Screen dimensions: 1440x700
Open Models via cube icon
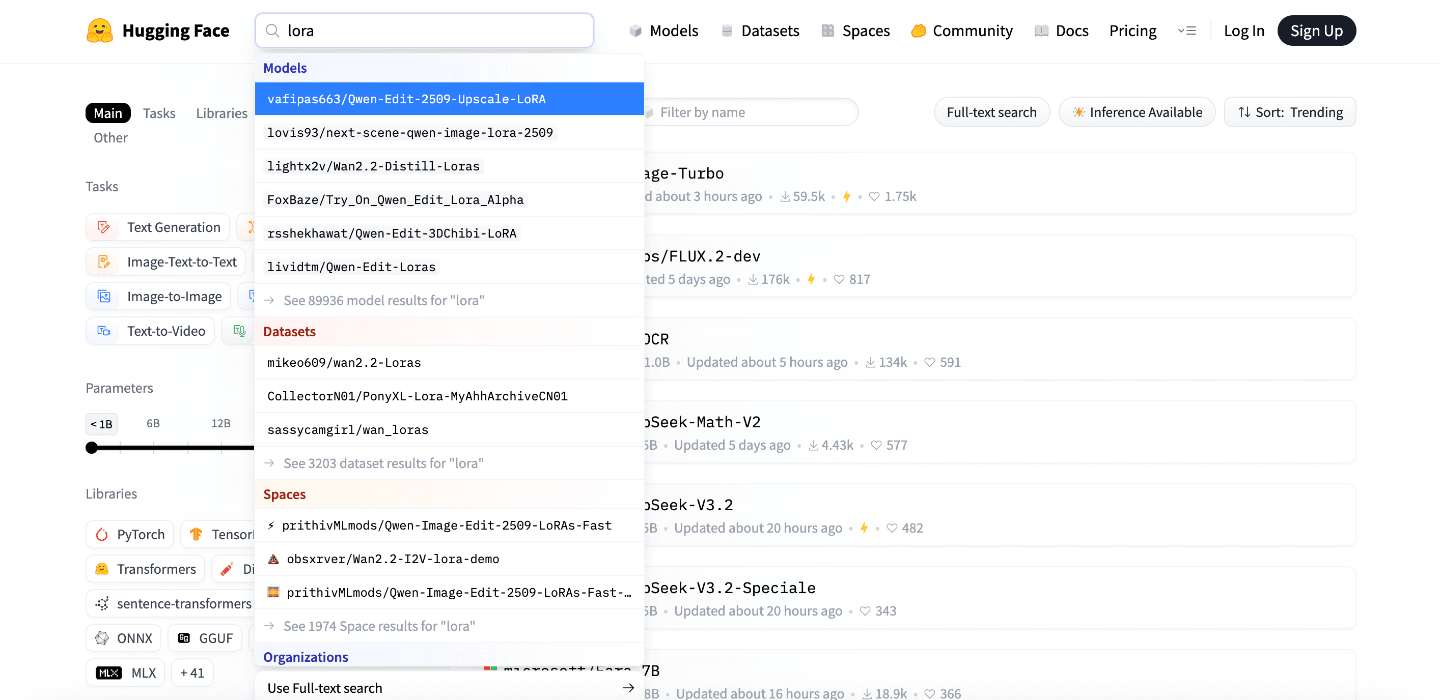635,31
